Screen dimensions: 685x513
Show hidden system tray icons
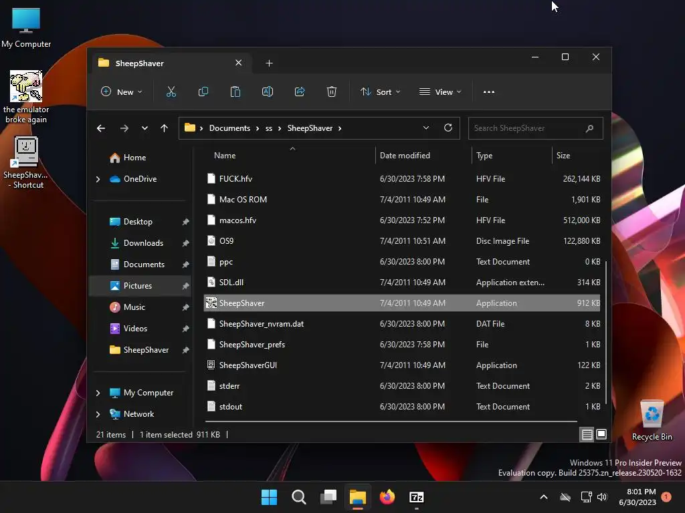[x=544, y=497]
